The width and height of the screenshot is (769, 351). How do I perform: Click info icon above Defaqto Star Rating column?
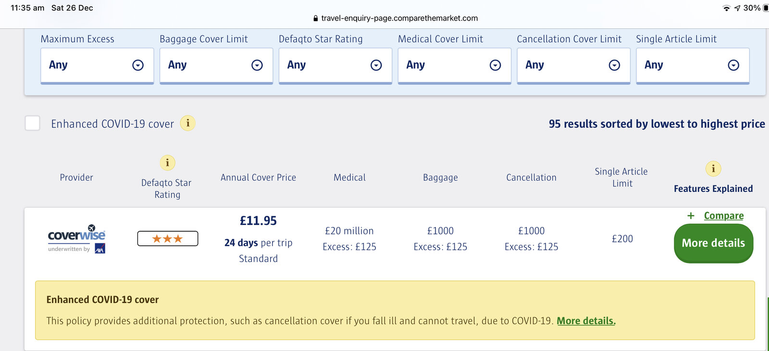[x=167, y=163]
